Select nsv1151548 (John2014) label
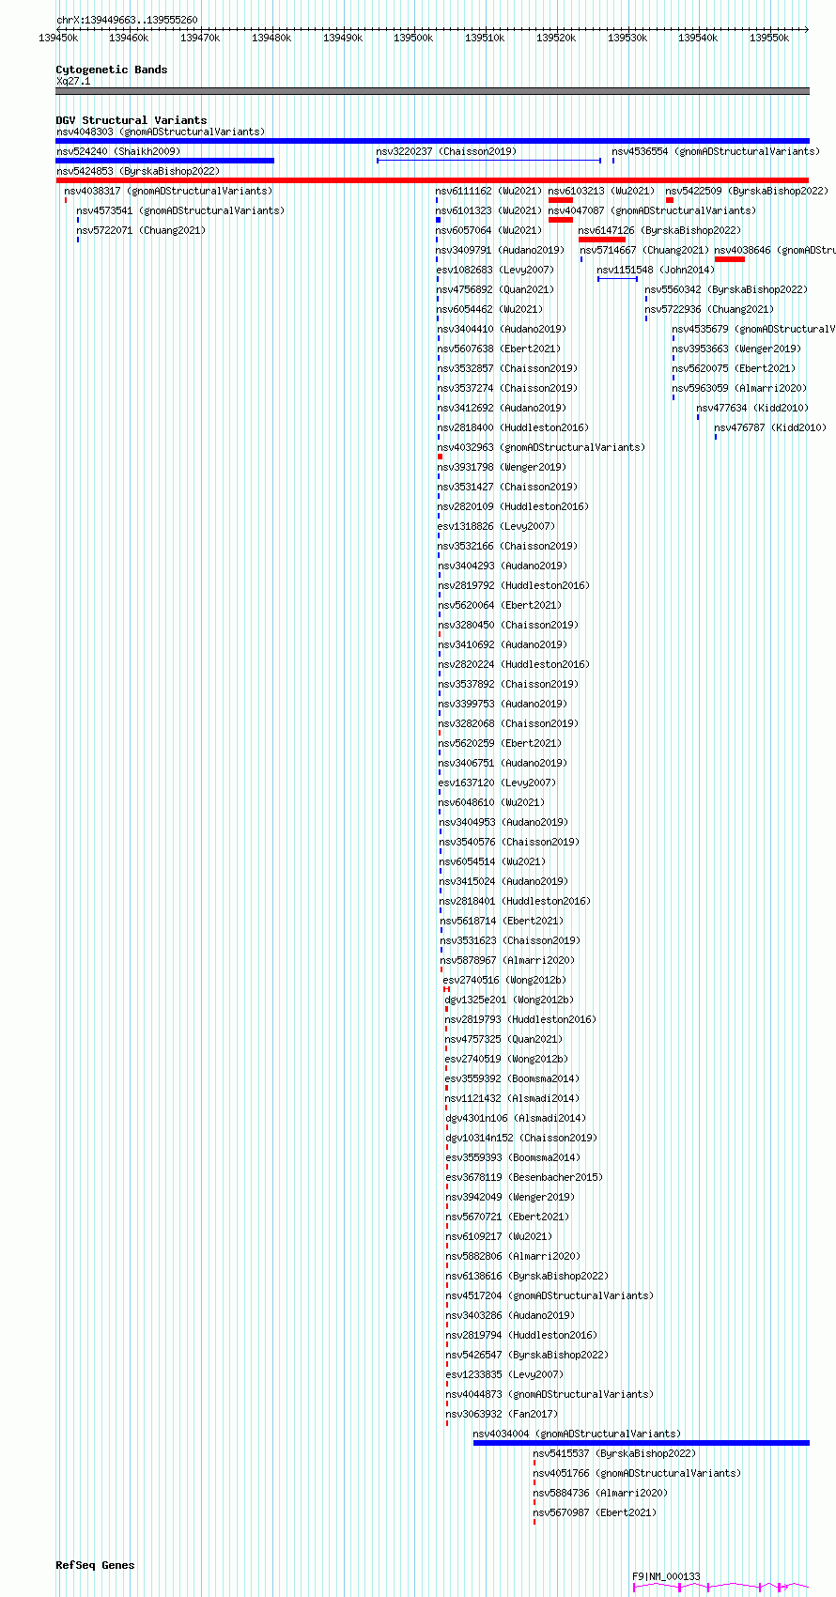The height and width of the screenshot is (1597, 836). point(656,270)
